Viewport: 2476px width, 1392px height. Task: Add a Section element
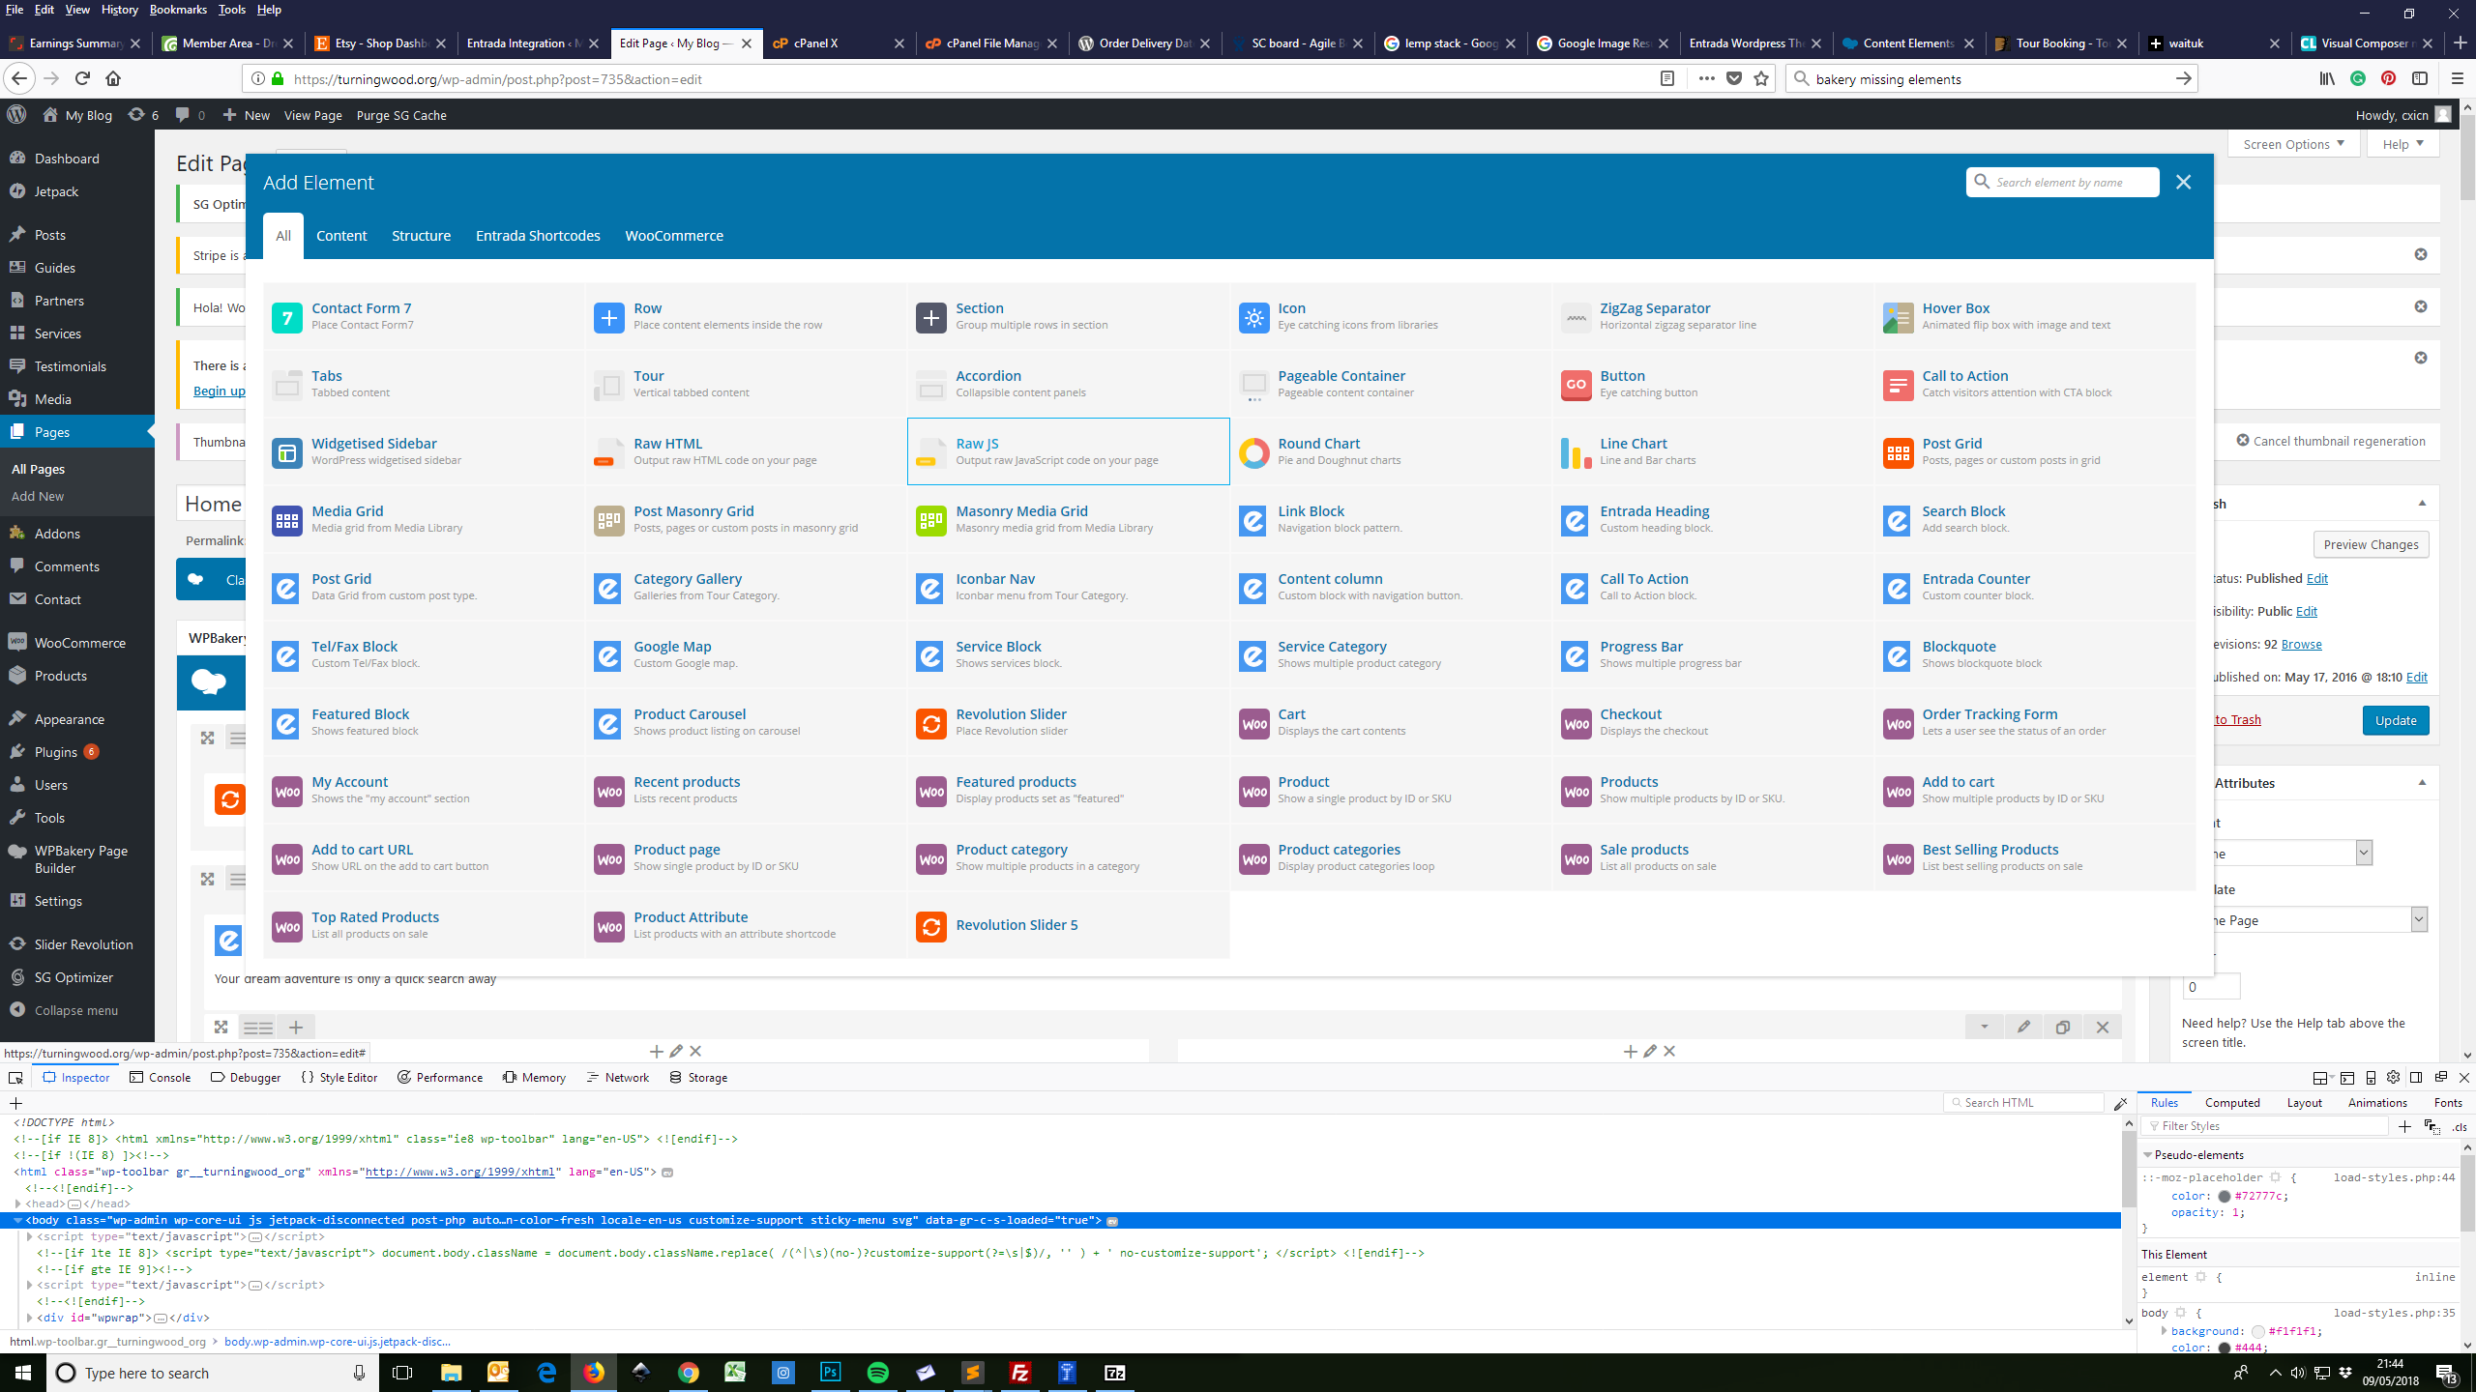pyautogui.click(x=1068, y=316)
